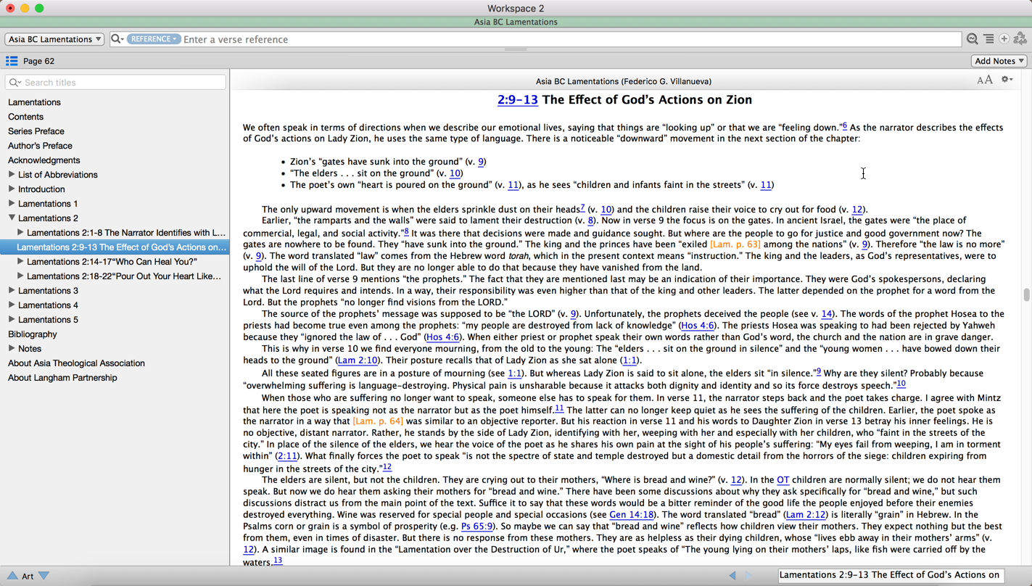Click the [Lam. p. 63] page marker
1032x586 pixels.
click(735, 244)
